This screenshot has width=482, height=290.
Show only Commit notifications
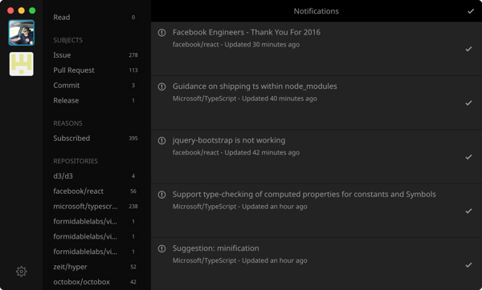pos(96,85)
